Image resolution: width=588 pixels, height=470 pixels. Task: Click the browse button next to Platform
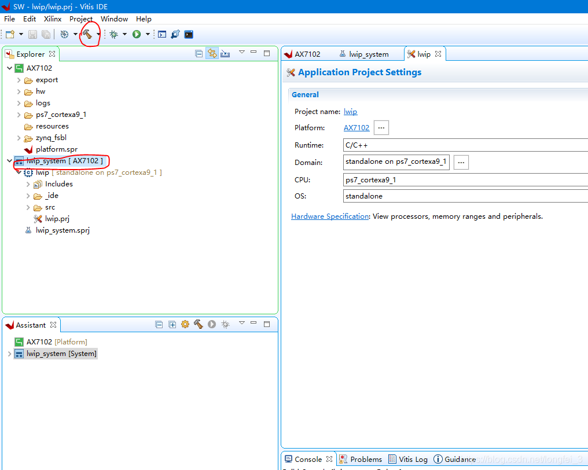pos(381,128)
